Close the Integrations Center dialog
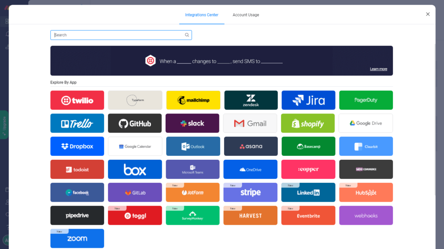The width and height of the screenshot is (444, 249). click(x=428, y=14)
